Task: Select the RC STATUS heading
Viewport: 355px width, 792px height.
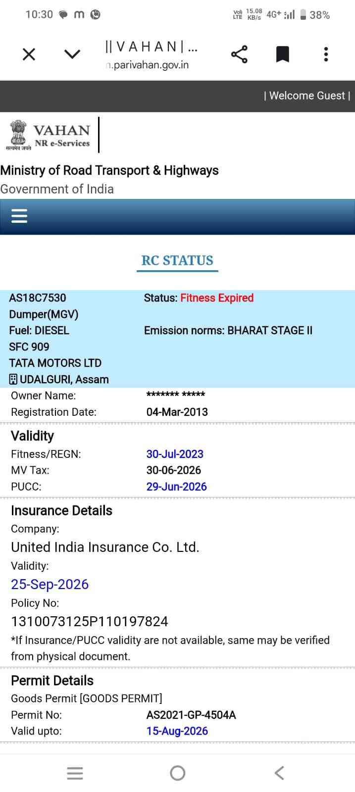Action: click(177, 260)
